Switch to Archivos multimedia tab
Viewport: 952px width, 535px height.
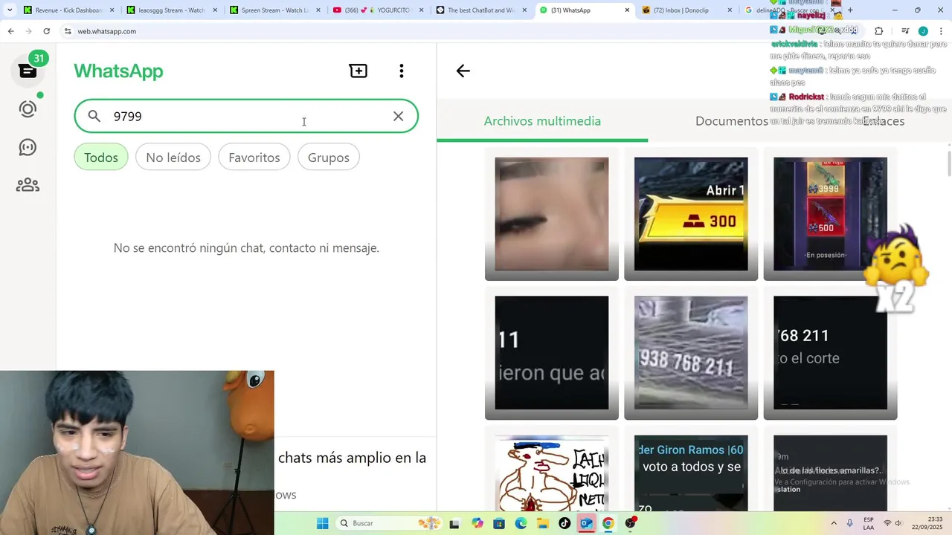[542, 121]
